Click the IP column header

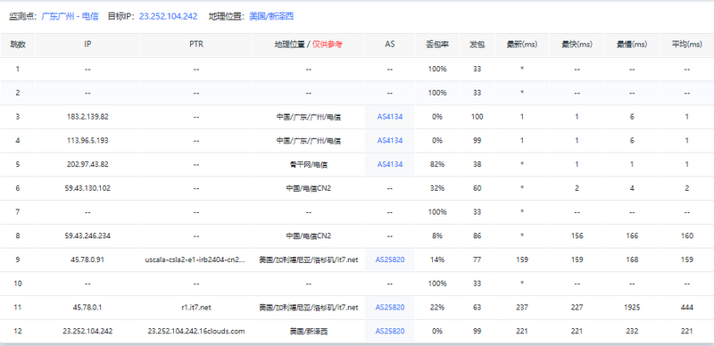coord(87,45)
